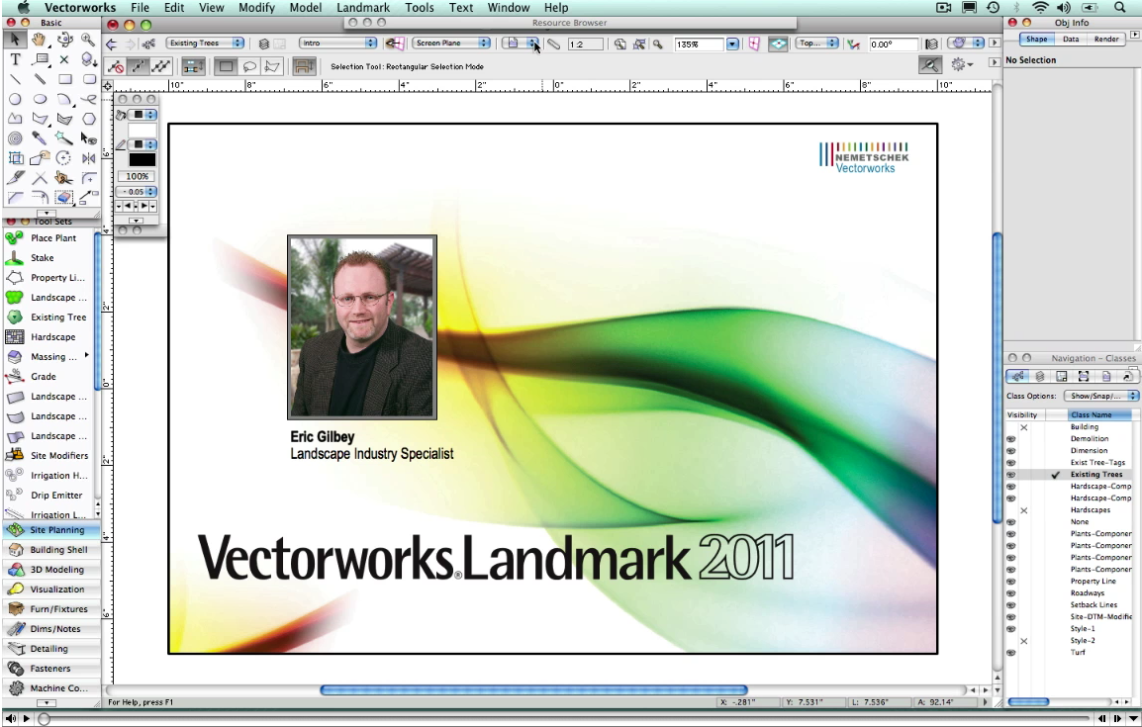1142x727 pixels.
Task: Choose the Eyedropper tool
Action: click(x=40, y=138)
